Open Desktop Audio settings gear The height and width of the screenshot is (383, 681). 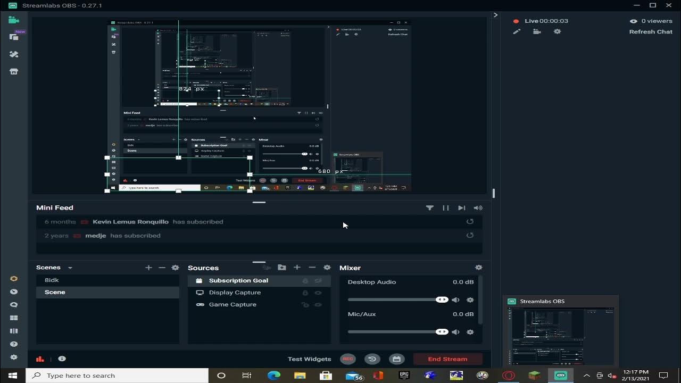(x=470, y=300)
